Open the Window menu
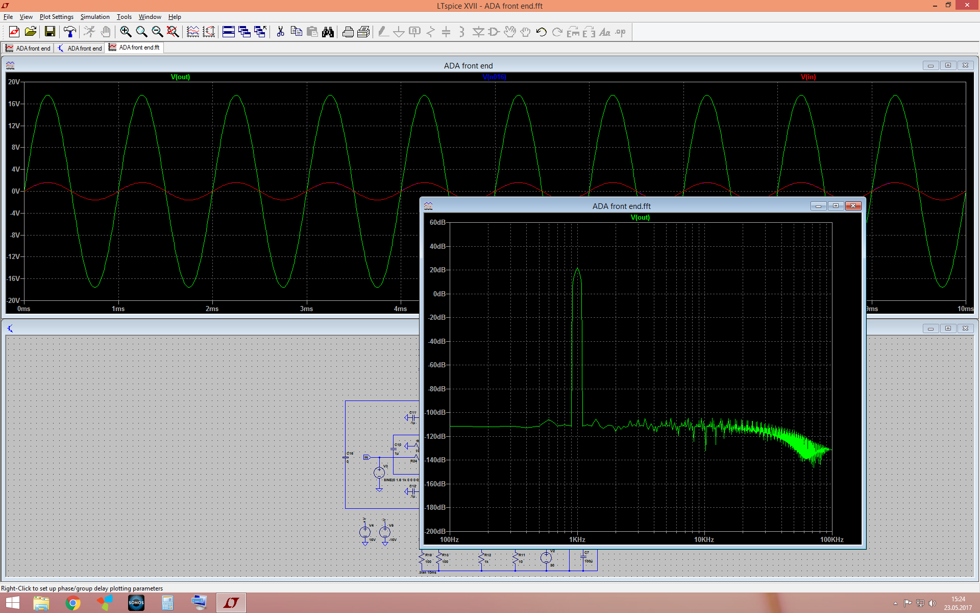980x613 pixels. [x=150, y=17]
